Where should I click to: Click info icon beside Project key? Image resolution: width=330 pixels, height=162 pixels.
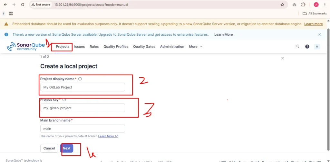[64, 100]
